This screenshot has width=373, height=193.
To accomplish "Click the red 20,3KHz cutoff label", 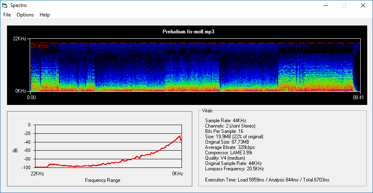I will [39, 46].
